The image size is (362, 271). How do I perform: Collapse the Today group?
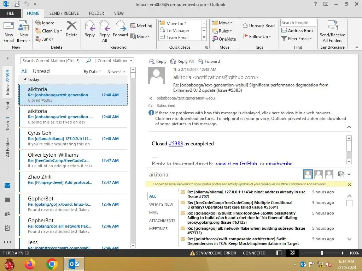(25, 79)
